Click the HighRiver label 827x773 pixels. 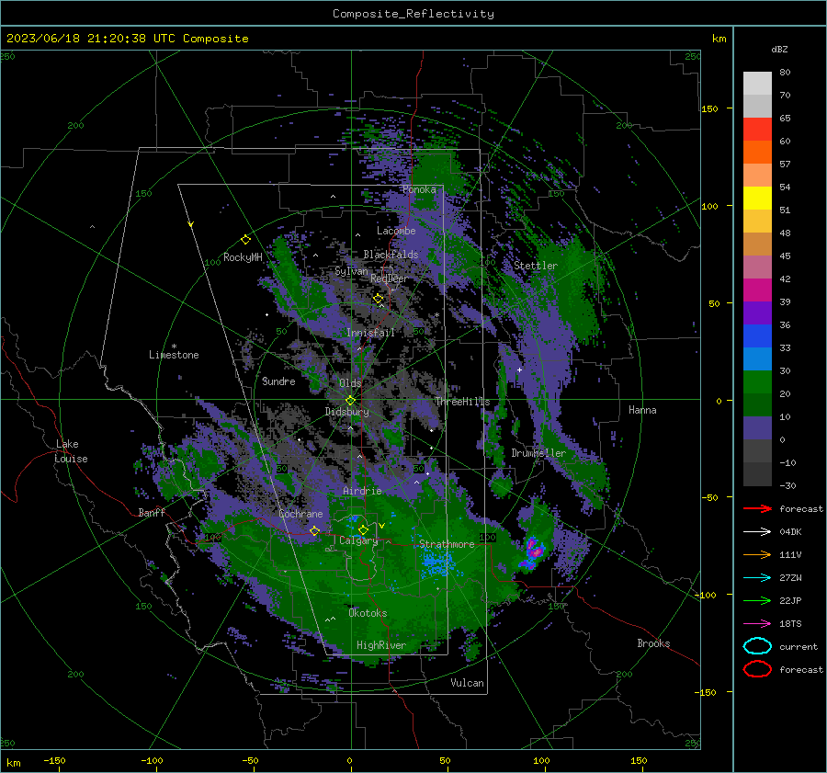[381, 645]
